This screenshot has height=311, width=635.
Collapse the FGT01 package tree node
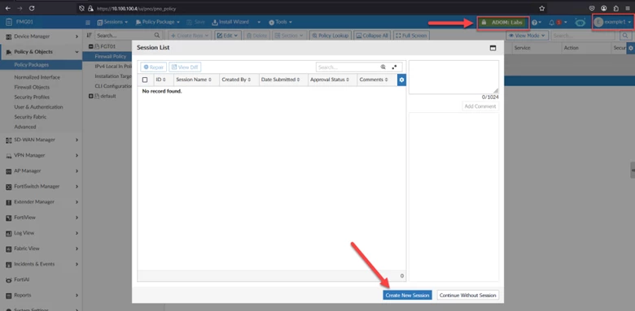(x=90, y=46)
